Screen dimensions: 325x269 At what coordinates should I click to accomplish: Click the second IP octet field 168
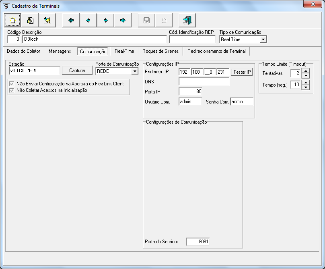click(197, 72)
